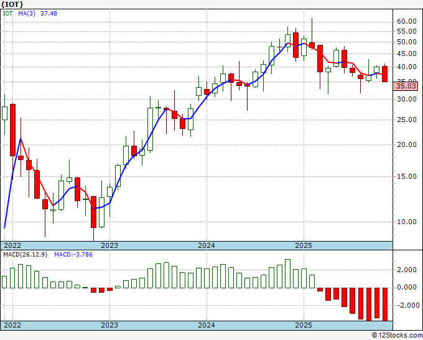Click the 50.00 price axis label
423x340 pixels.
(x=407, y=42)
